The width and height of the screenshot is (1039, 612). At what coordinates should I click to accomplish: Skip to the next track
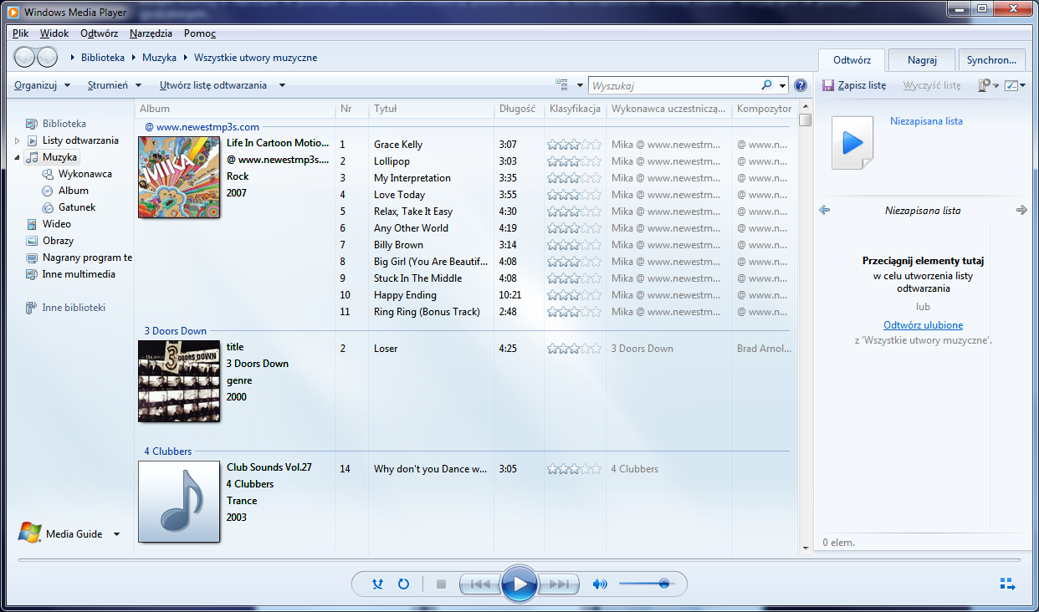(559, 584)
